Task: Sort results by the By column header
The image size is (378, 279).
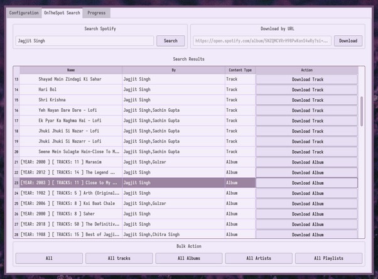Action: click(x=173, y=70)
